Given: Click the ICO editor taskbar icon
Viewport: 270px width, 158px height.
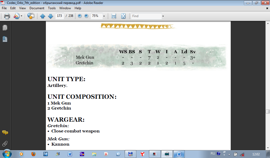Looking at the screenshot, I should click(x=167, y=154).
